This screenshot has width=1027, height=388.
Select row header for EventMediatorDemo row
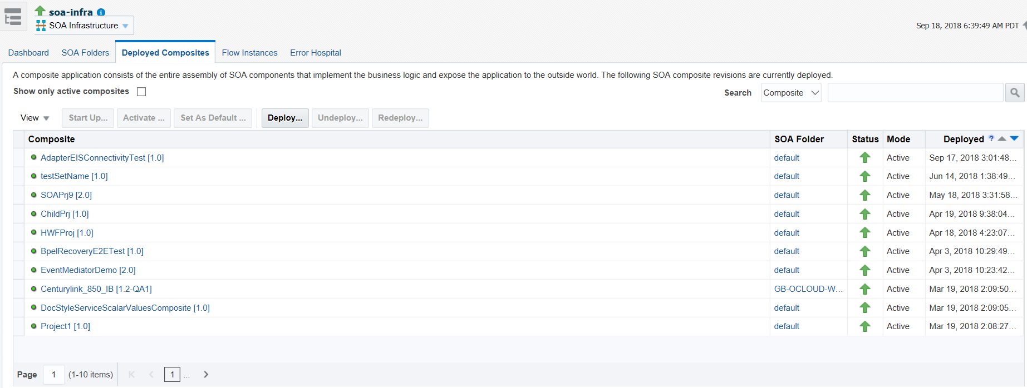pos(19,270)
